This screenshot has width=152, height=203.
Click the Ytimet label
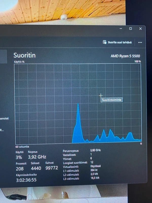click(x=67, y=159)
